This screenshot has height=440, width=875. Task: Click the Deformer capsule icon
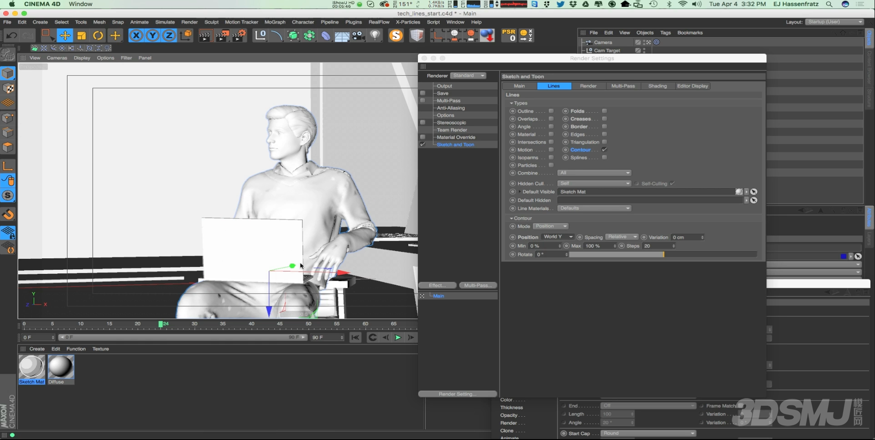click(x=326, y=36)
